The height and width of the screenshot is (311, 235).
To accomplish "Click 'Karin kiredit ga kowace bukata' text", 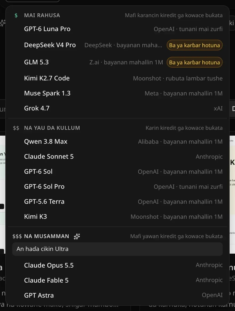I will point(184,128).
